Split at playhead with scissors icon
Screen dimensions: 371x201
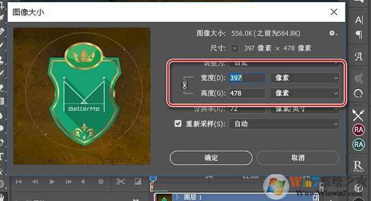point(120,181)
